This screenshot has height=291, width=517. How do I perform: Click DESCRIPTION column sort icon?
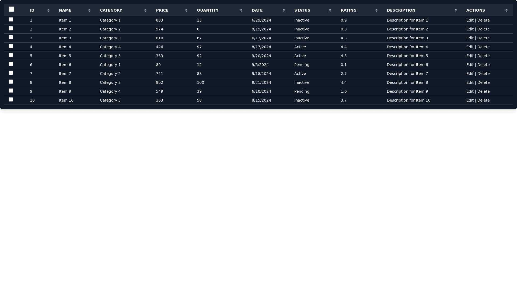(x=456, y=10)
